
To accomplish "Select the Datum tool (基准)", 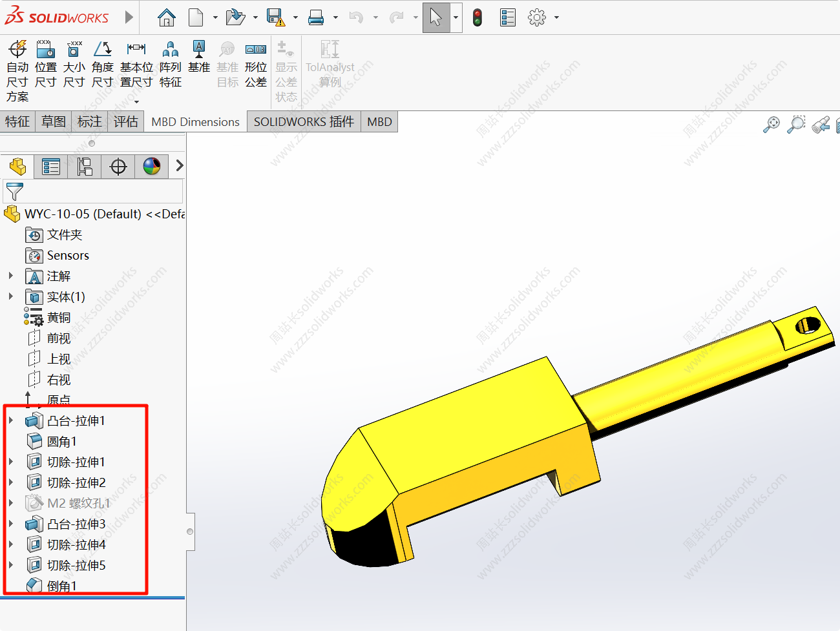I will [x=199, y=56].
